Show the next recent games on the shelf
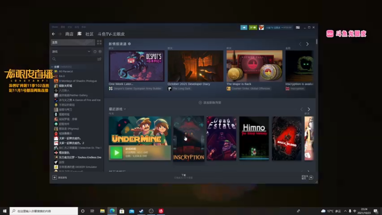Image resolution: width=382 pixels, height=215 pixels. 308,109
